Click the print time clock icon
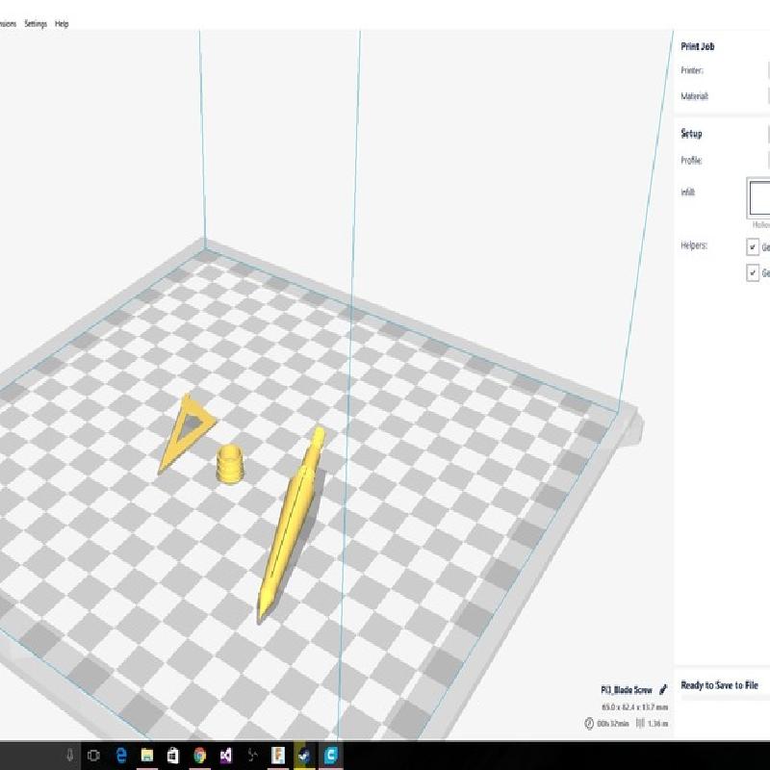The image size is (770, 770). (589, 724)
